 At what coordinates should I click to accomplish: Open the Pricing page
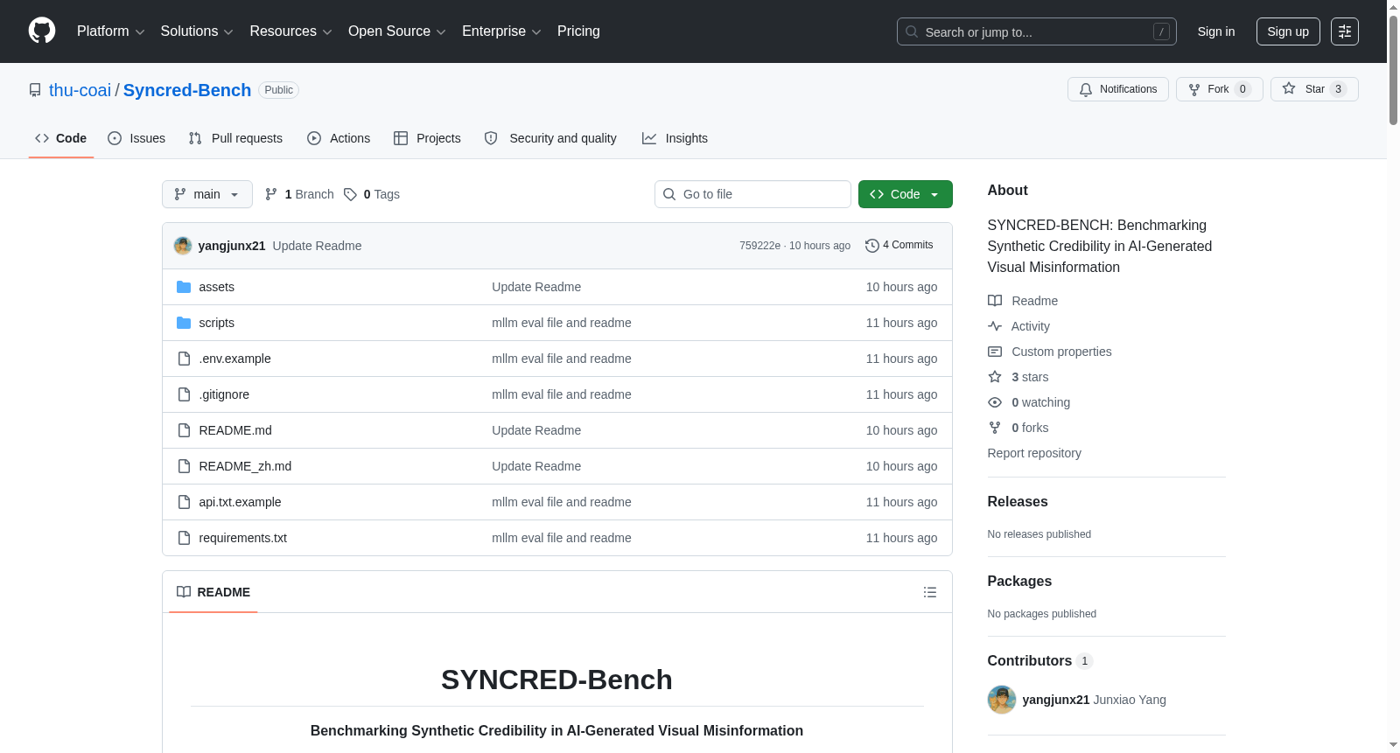point(578,31)
